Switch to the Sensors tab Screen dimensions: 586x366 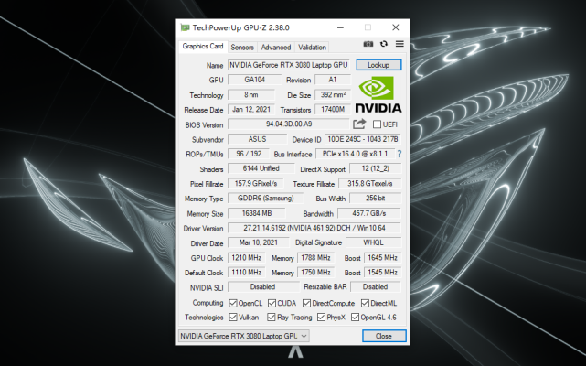242,48
